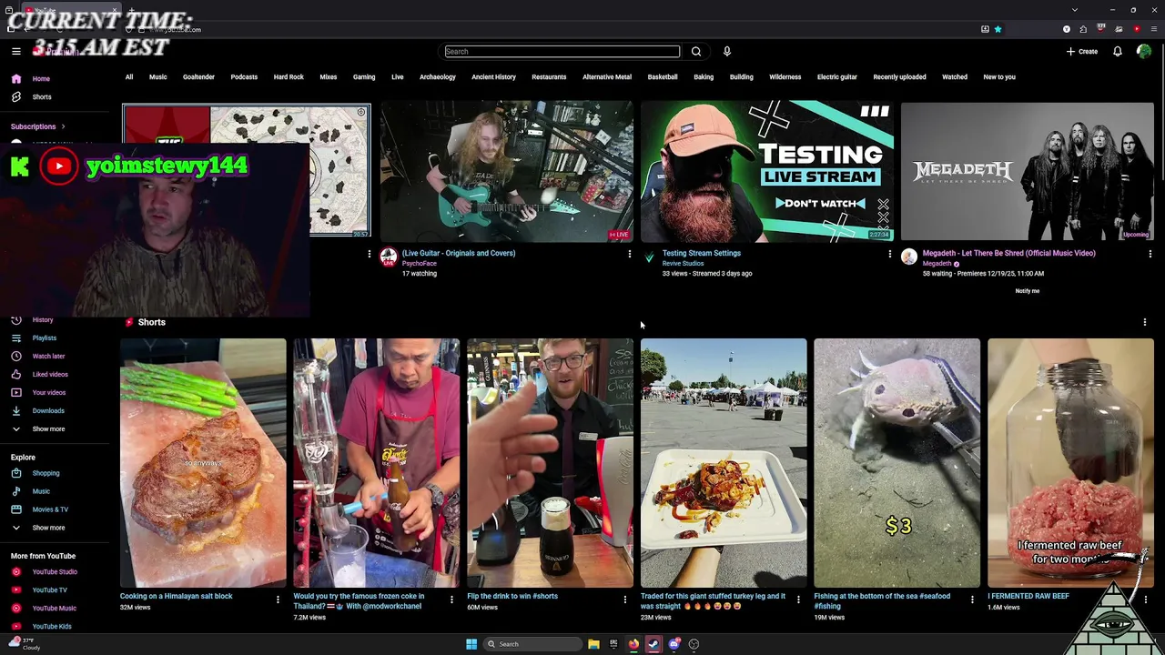Select the Music filter chip
Viewport: 1165px width, 655px height.
[x=158, y=77]
